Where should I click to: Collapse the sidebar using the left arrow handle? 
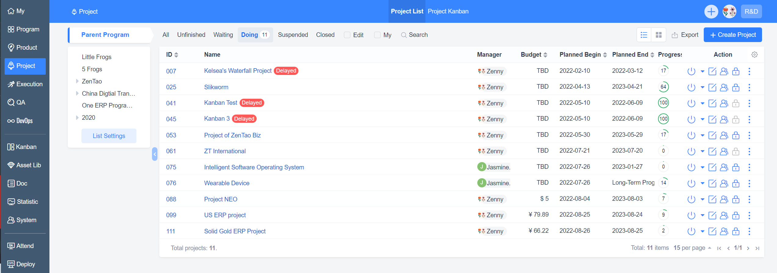pos(155,154)
